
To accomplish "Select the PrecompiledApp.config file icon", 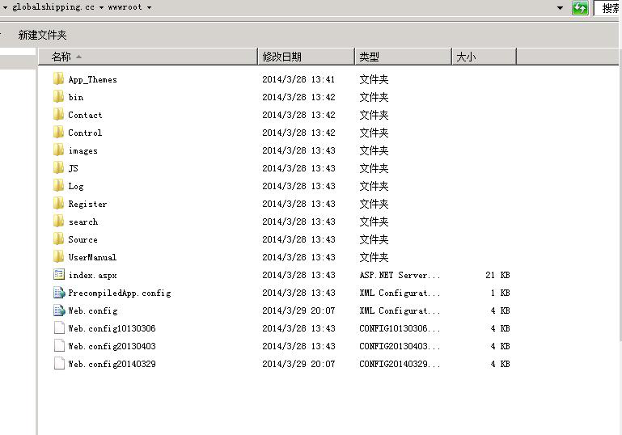I will pyautogui.click(x=58, y=293).
